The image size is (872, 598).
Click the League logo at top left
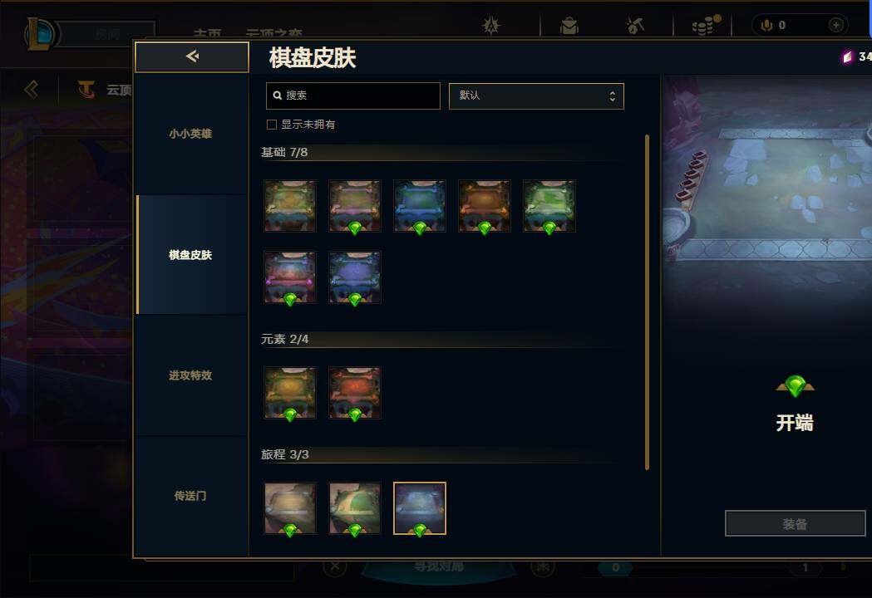pyautogui.click(x=39, y=33)
